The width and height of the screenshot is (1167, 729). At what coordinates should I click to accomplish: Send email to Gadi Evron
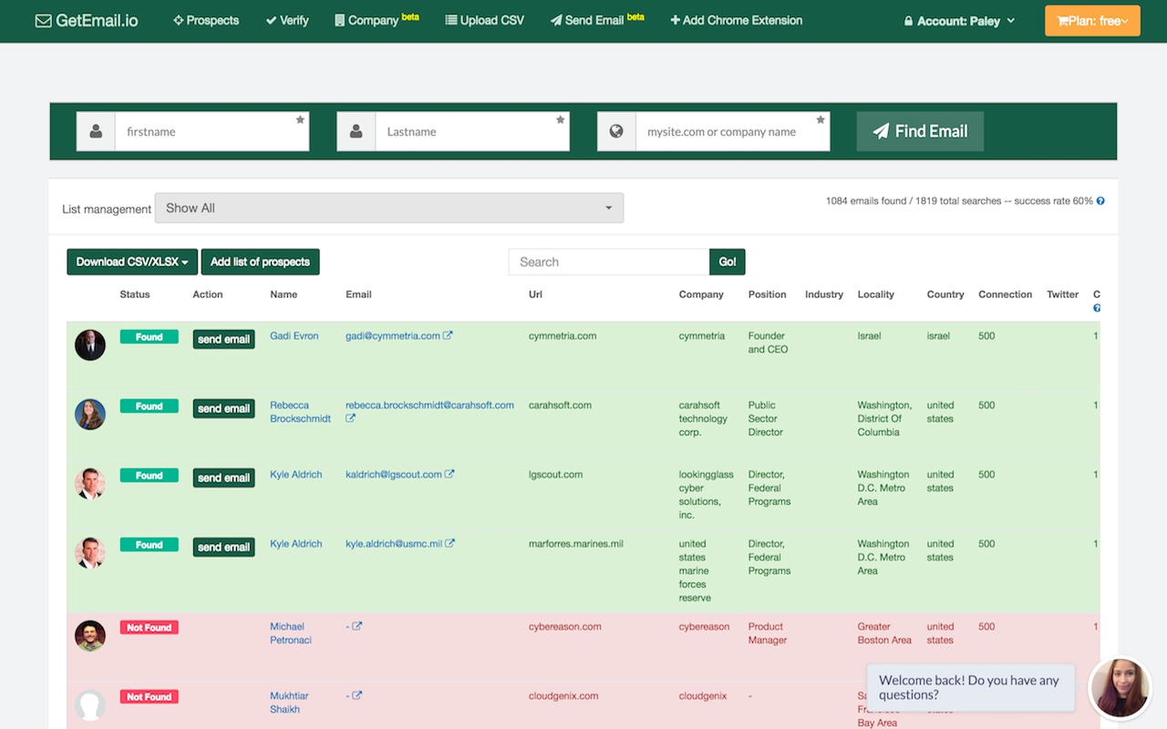[223, 339]
